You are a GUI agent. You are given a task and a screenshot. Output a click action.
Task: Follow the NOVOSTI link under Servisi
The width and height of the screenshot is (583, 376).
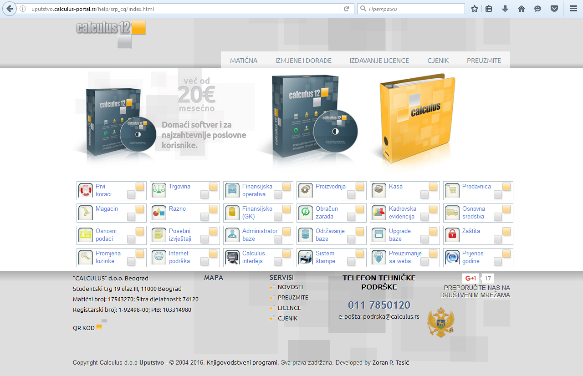point(290,287)
